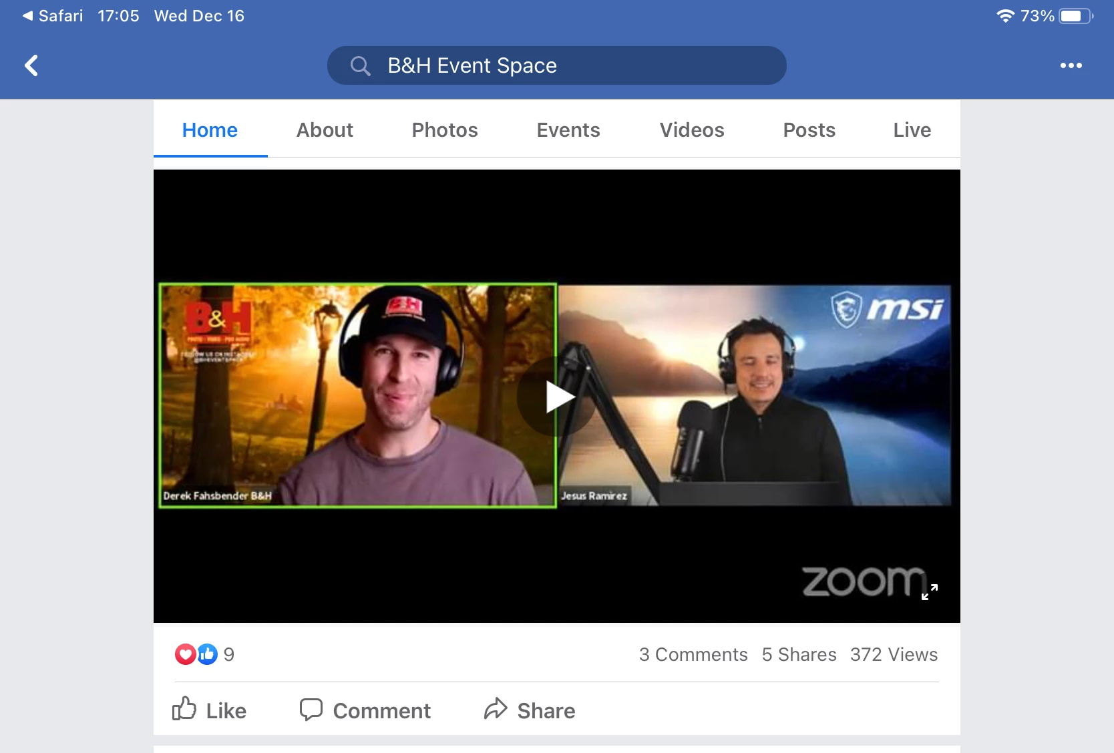Tap the 17:05 clock in status bar
The height and width of the screenshot is (753, 1114).
[118, 15]
